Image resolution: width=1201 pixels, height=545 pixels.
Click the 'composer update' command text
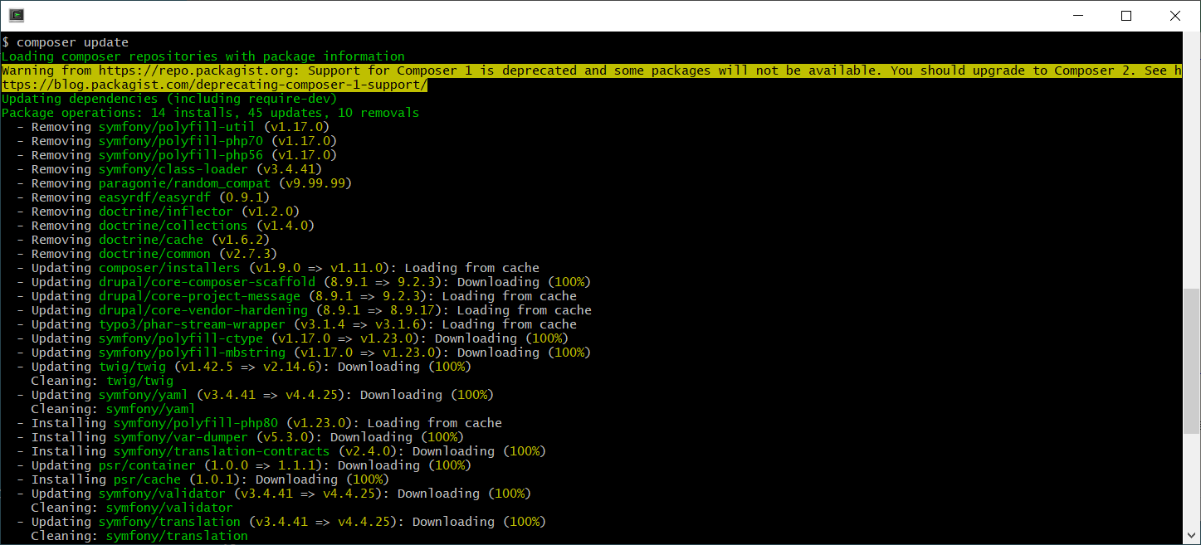73,42
